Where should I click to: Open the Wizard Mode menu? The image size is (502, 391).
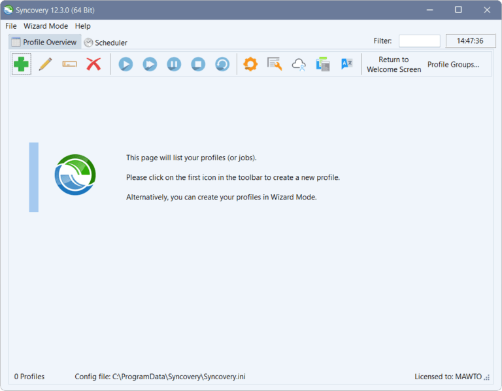(x=46, y=26)
